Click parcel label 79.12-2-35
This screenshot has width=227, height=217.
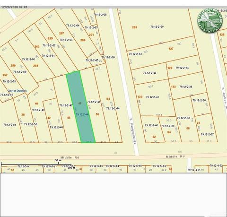point(186,87)
